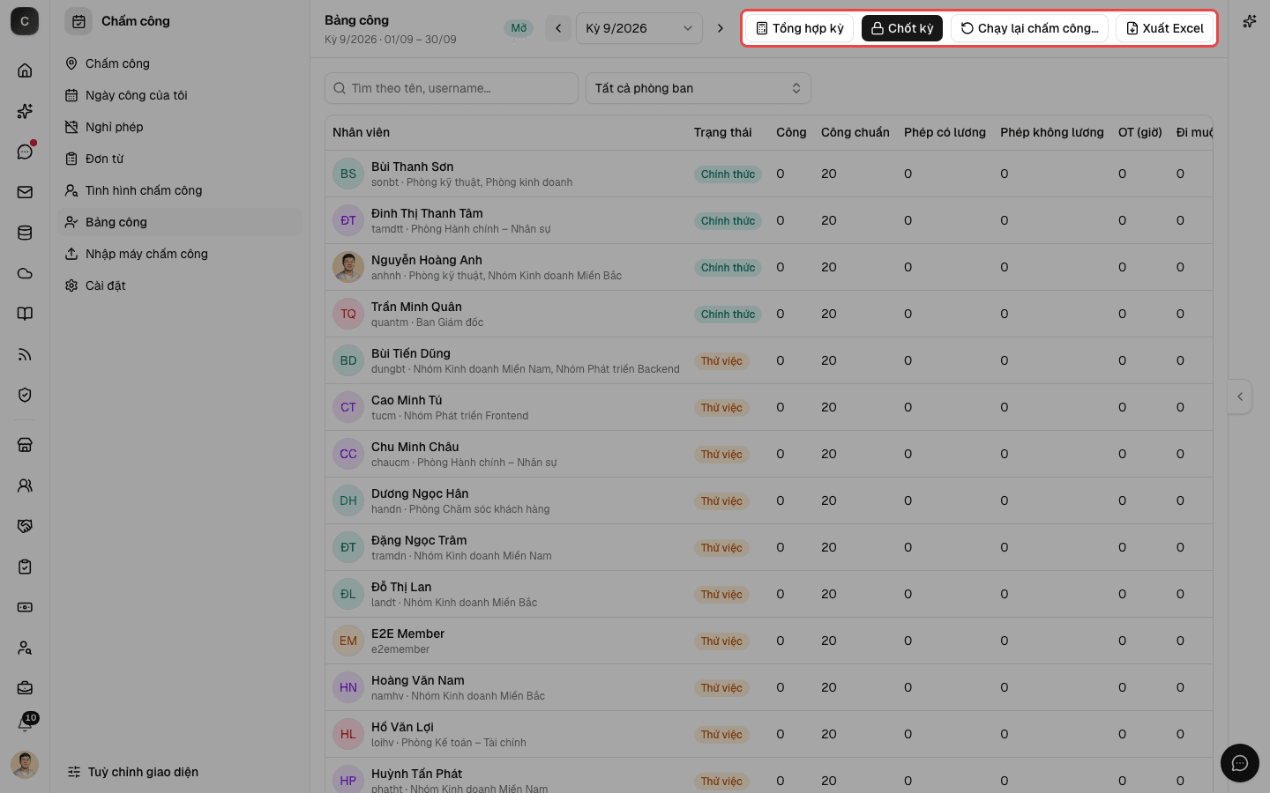Open Nhập máy chấm công menu item
The height and width of the screenshot is (793, 1270).
[x=180, y=254]
